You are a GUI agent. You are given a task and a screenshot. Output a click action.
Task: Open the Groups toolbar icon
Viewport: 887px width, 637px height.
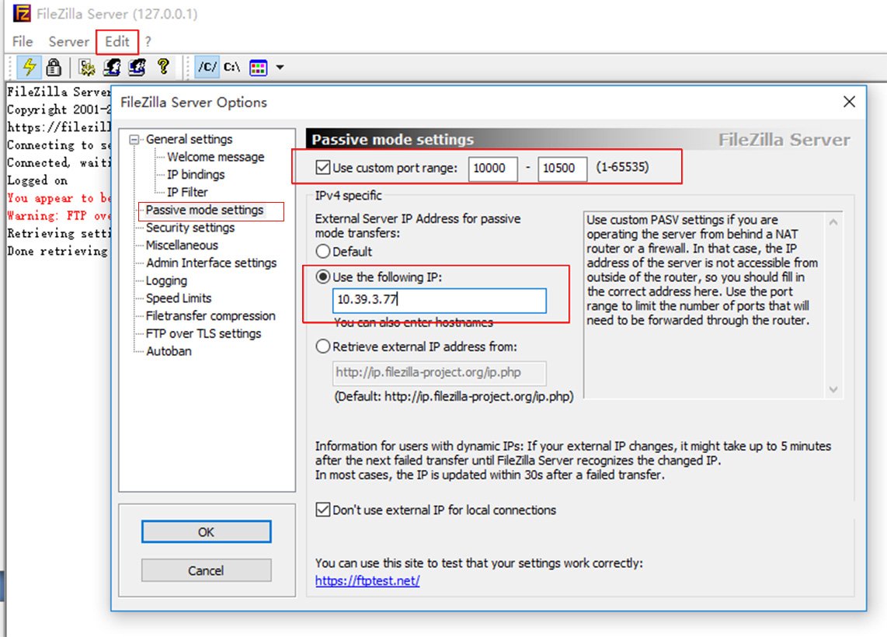coord(137,68)
